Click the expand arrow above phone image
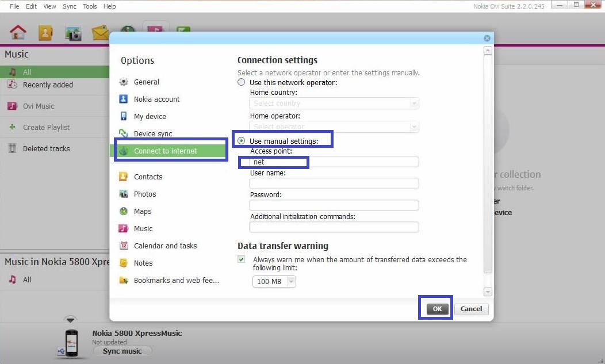 click(70, 320)
